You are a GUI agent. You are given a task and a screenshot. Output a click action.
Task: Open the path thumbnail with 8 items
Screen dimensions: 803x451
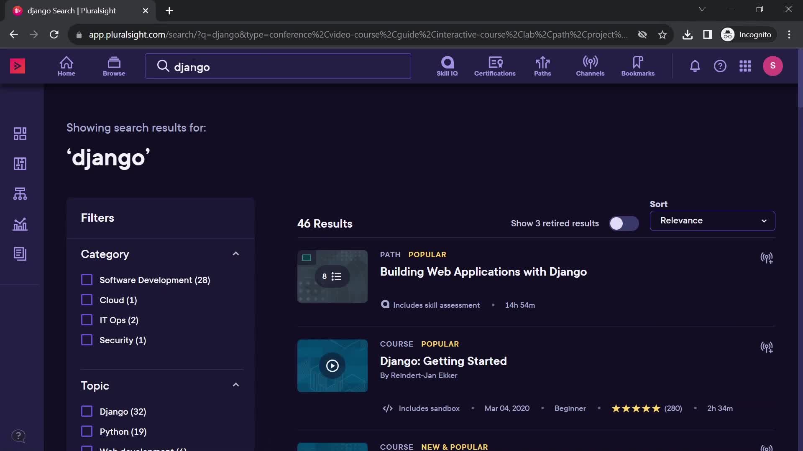332,276
